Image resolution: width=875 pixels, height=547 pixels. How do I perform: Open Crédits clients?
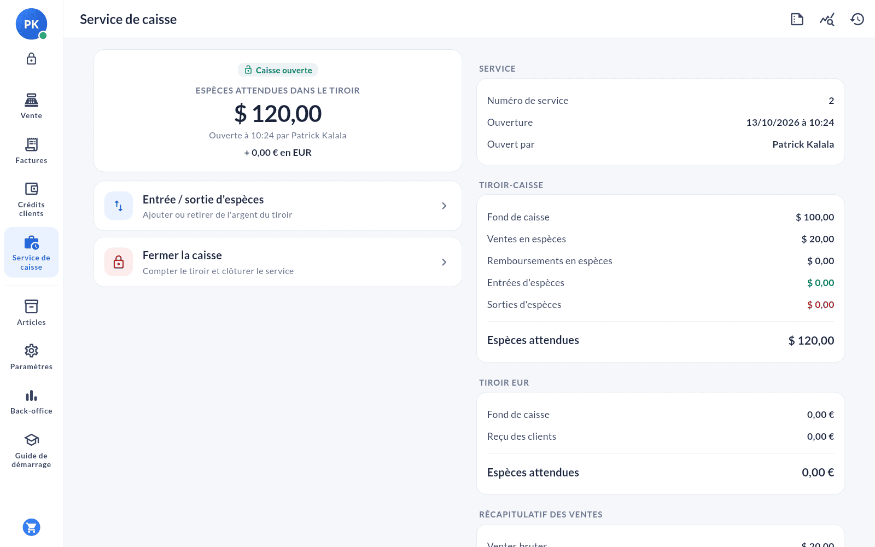(31, 200)
